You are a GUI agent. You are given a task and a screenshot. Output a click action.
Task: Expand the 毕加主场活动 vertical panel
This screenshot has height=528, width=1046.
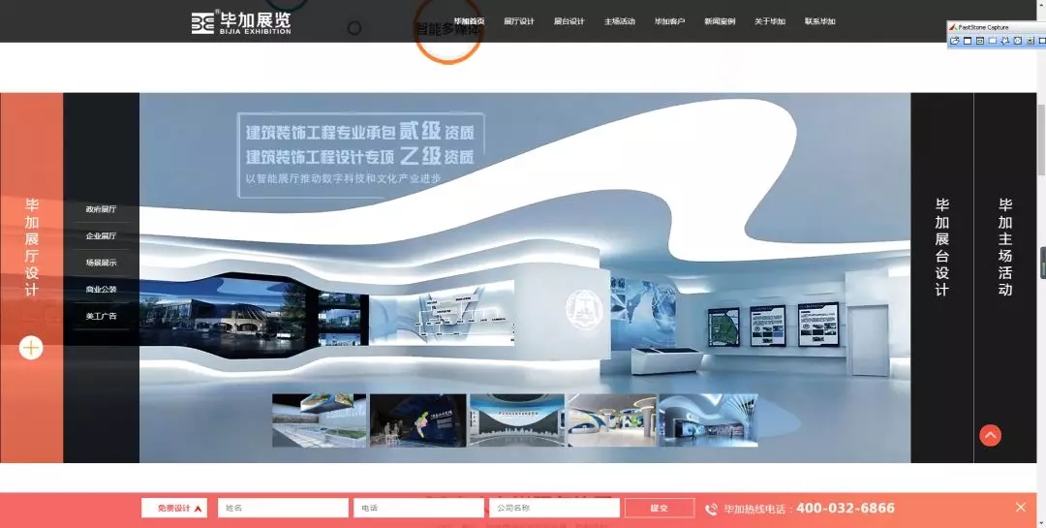[1005, 247]
